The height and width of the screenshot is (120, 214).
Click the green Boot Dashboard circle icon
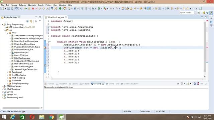(60, 8)
